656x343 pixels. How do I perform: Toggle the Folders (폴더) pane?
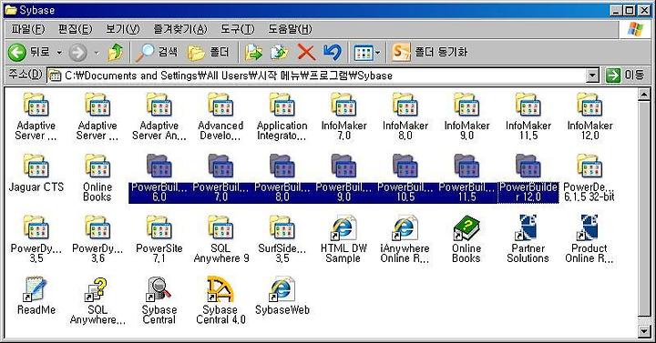coord(209,52)
